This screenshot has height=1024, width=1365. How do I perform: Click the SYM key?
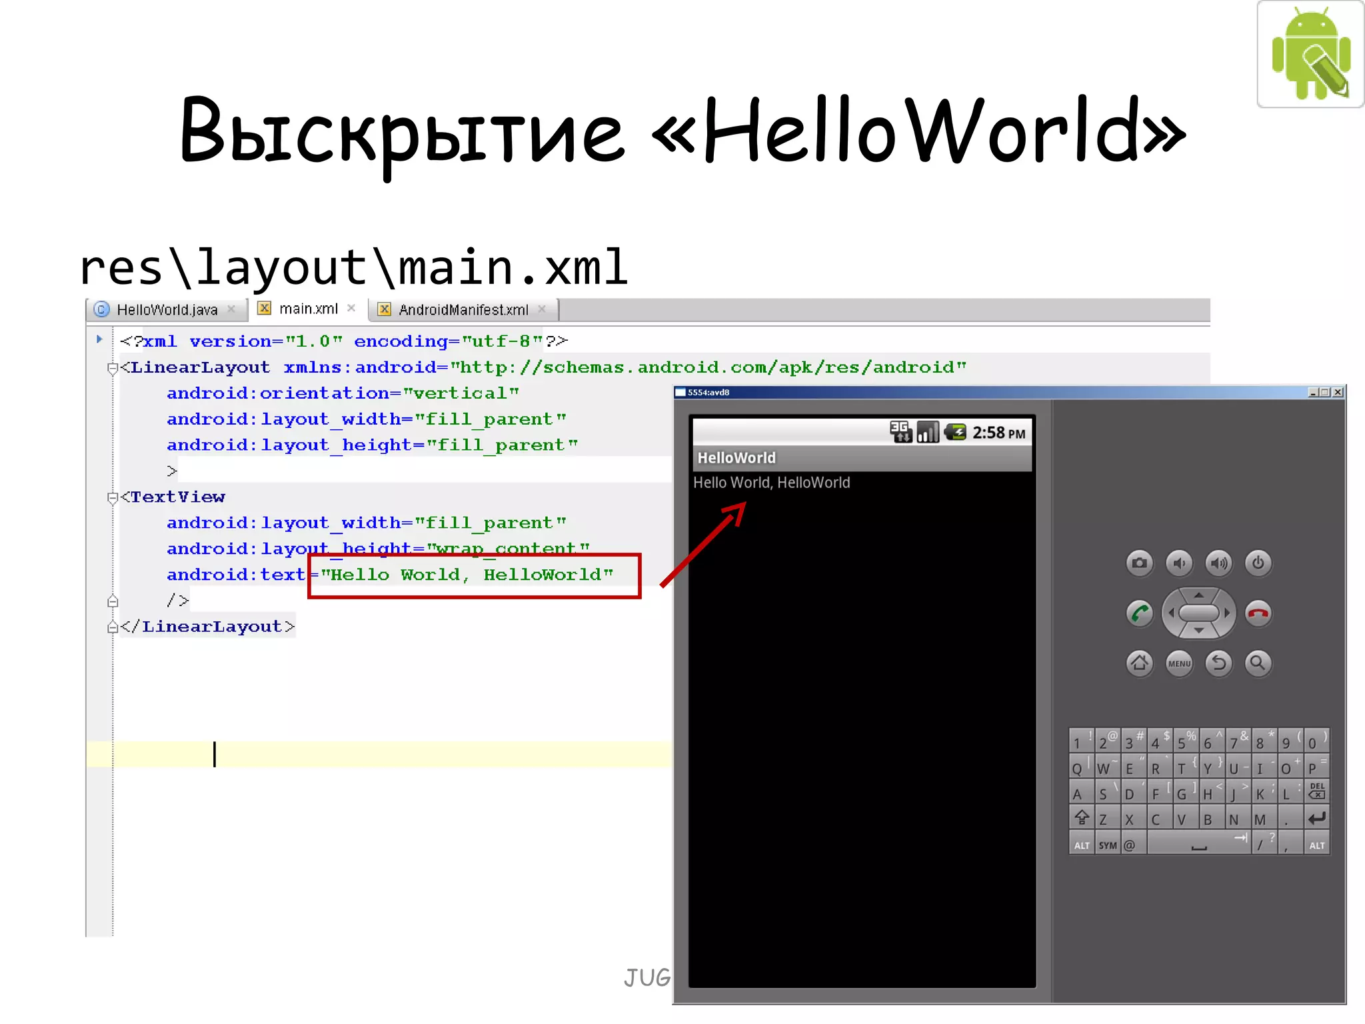coord(1107,844)
